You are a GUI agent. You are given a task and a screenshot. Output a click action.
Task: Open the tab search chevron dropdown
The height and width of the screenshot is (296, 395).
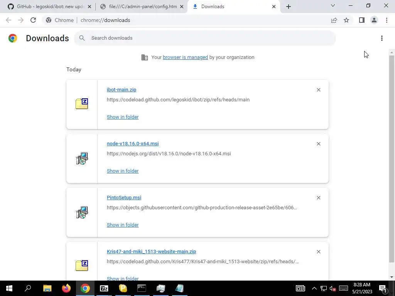[333, 5]
